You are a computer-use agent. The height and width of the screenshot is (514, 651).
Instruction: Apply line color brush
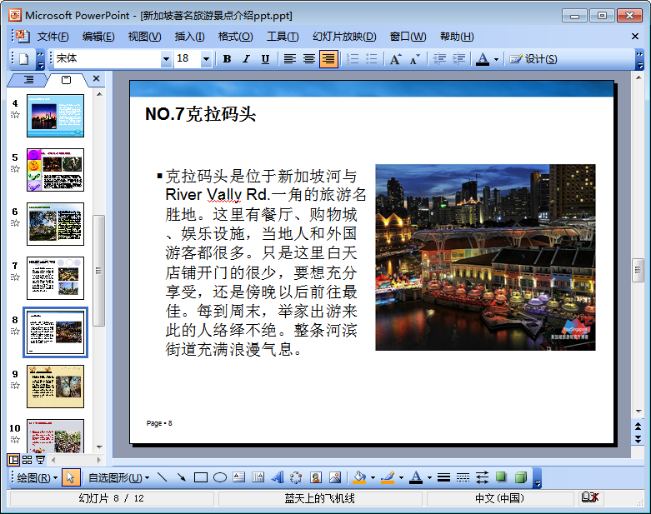click(x=387, y=478)
